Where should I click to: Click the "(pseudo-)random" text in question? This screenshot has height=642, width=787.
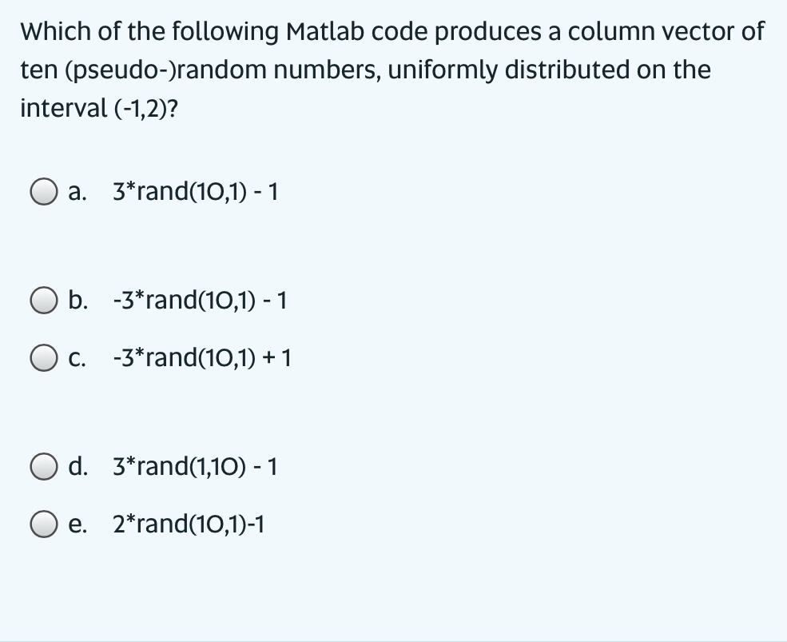click(x=166, y=70)
